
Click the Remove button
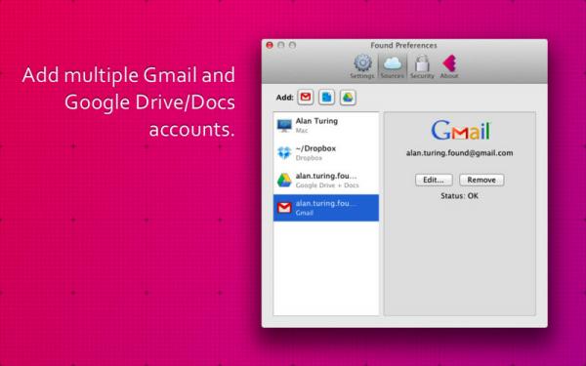click(x=481, y=180)
